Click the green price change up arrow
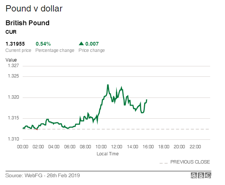 click(x=81, y=44)
